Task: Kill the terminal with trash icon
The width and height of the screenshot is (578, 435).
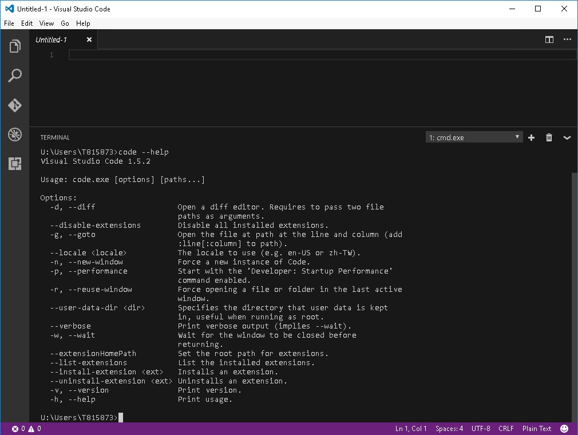Action: [549, 137]
